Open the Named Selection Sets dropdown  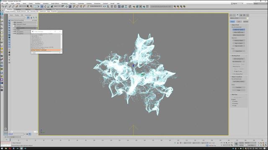click(x=96, y=7)
